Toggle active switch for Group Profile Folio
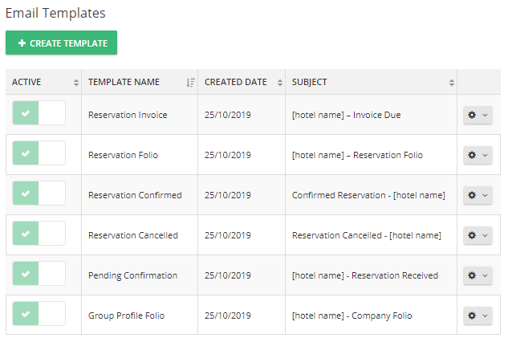508x342 pixels. point(39,314)
